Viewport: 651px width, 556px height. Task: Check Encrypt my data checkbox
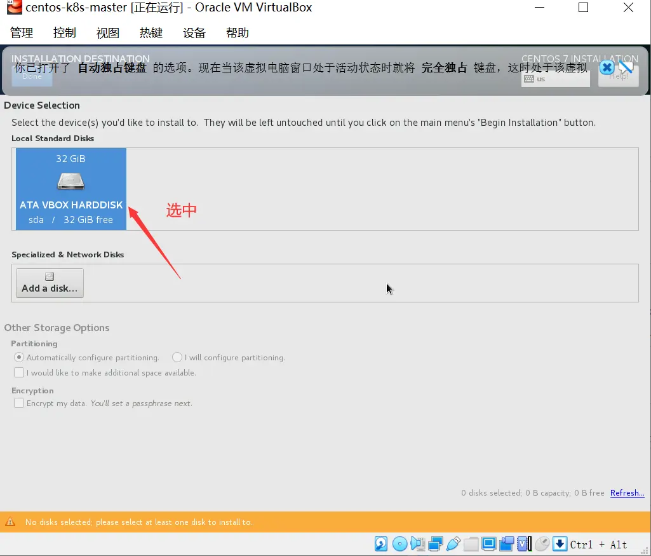click(x=18, y=403)
